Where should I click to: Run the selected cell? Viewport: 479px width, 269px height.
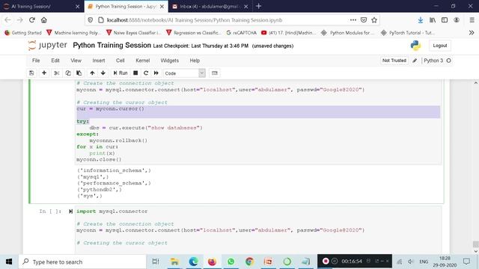120,73
